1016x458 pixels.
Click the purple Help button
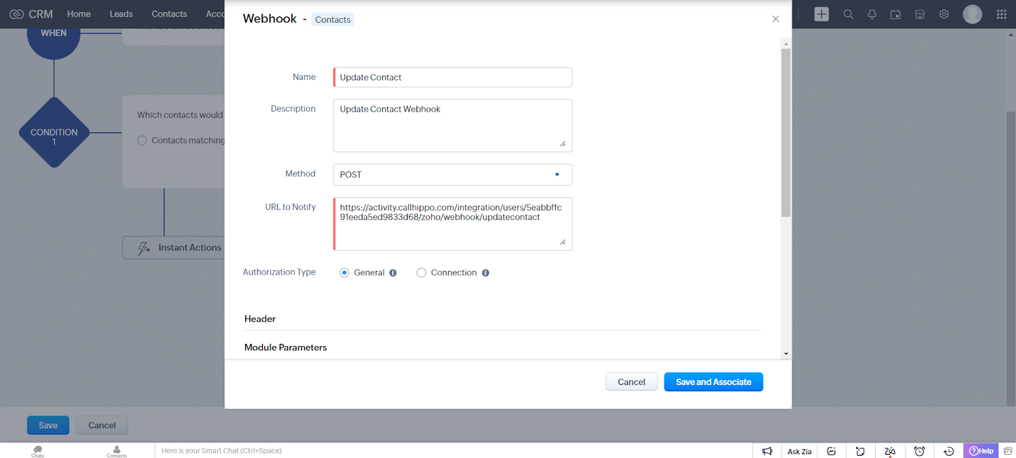pos(981,451)
